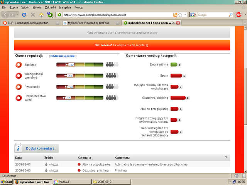This screenshot has width=247, height=185.
Task: Click the Dodaj komentarz button
Action: [36, 148]
